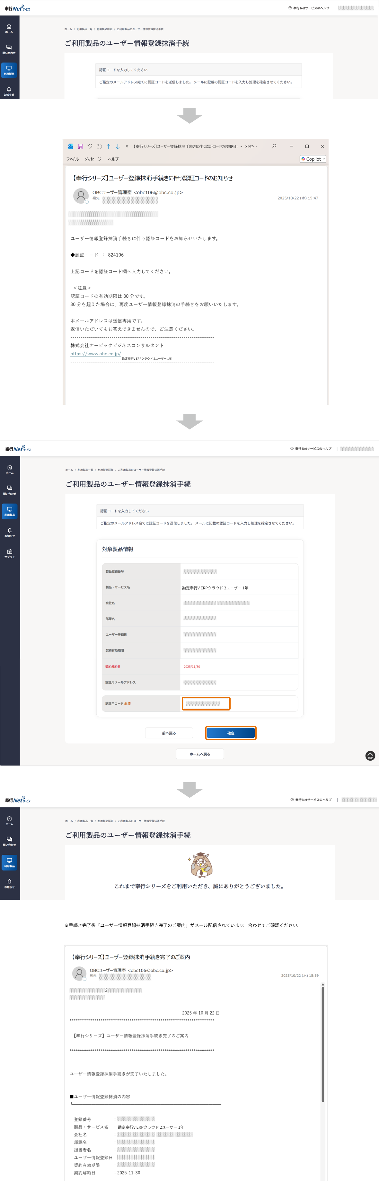Click the Outlook app icon in title bar

70,146
